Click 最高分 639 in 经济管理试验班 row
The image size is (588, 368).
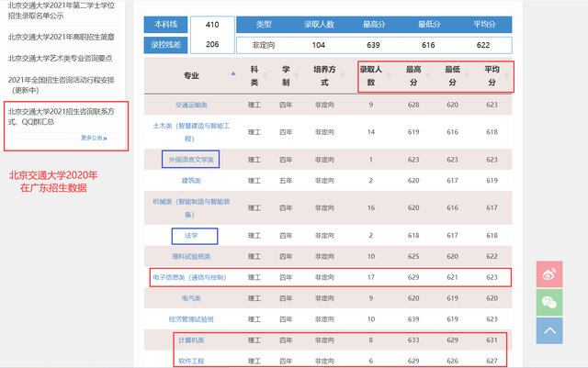tap(413, 319)
